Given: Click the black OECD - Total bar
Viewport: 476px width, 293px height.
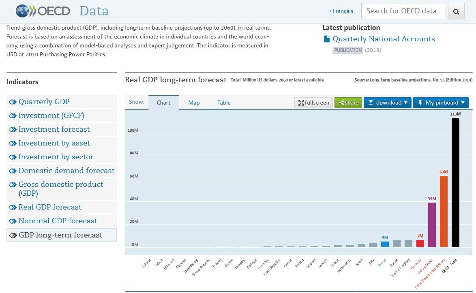Looking at the screenshot, I should pyautogui.click(x=455, y=183).
